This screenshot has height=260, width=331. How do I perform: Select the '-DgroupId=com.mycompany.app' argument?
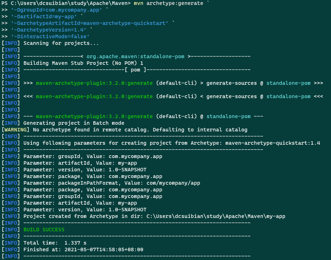[56, 10]
